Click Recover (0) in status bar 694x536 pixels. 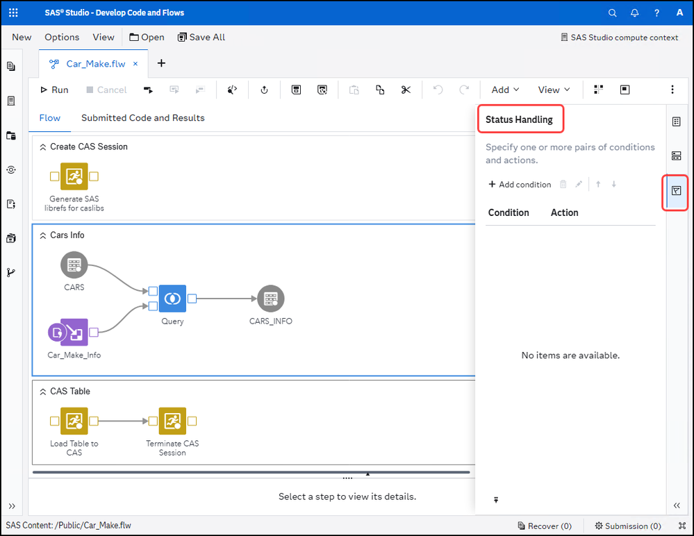tap(545, 526)
